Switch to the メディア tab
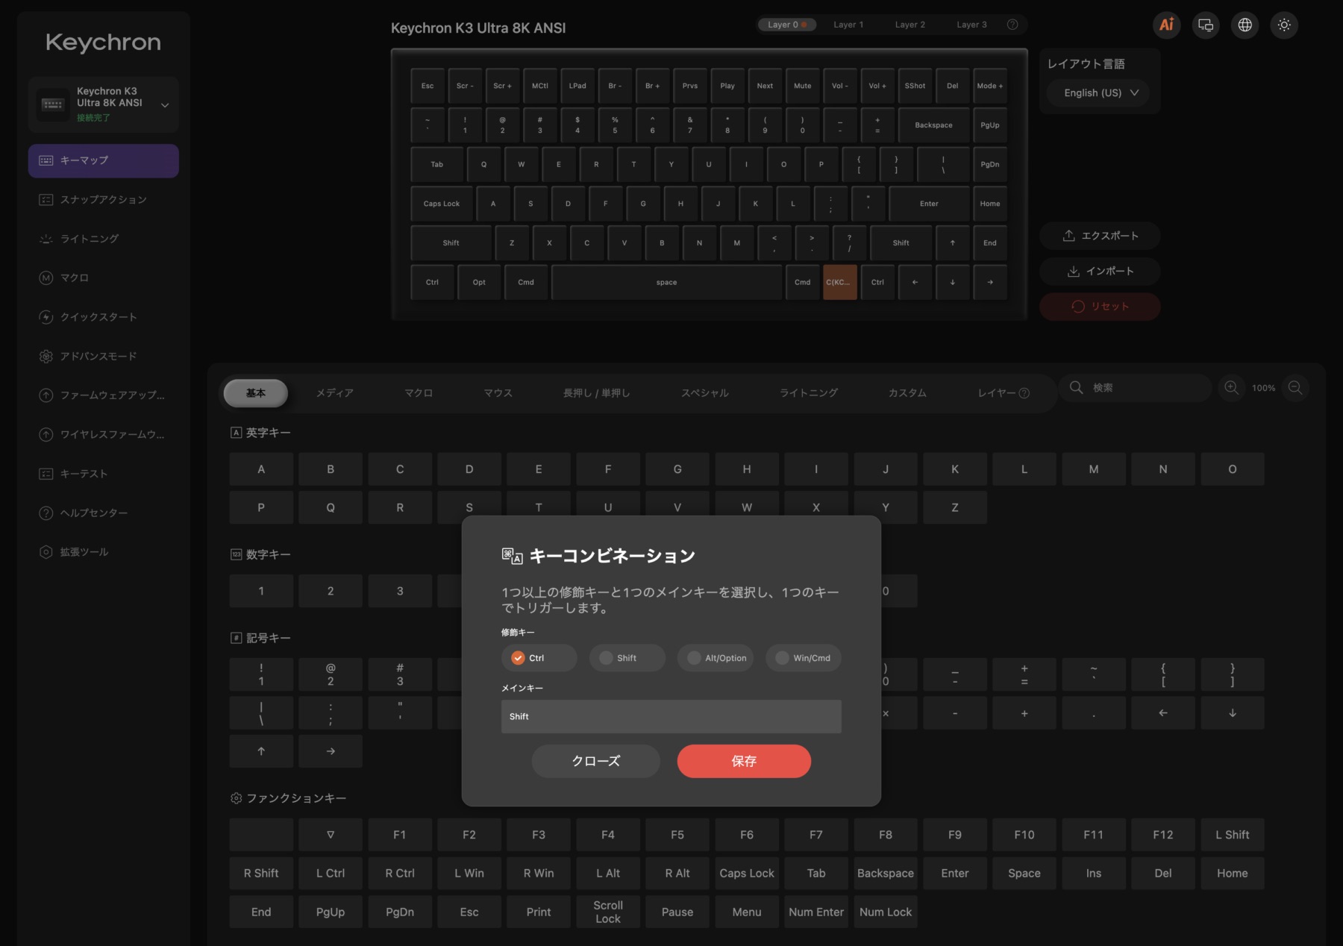1343x946 pixels. (335, 393)
